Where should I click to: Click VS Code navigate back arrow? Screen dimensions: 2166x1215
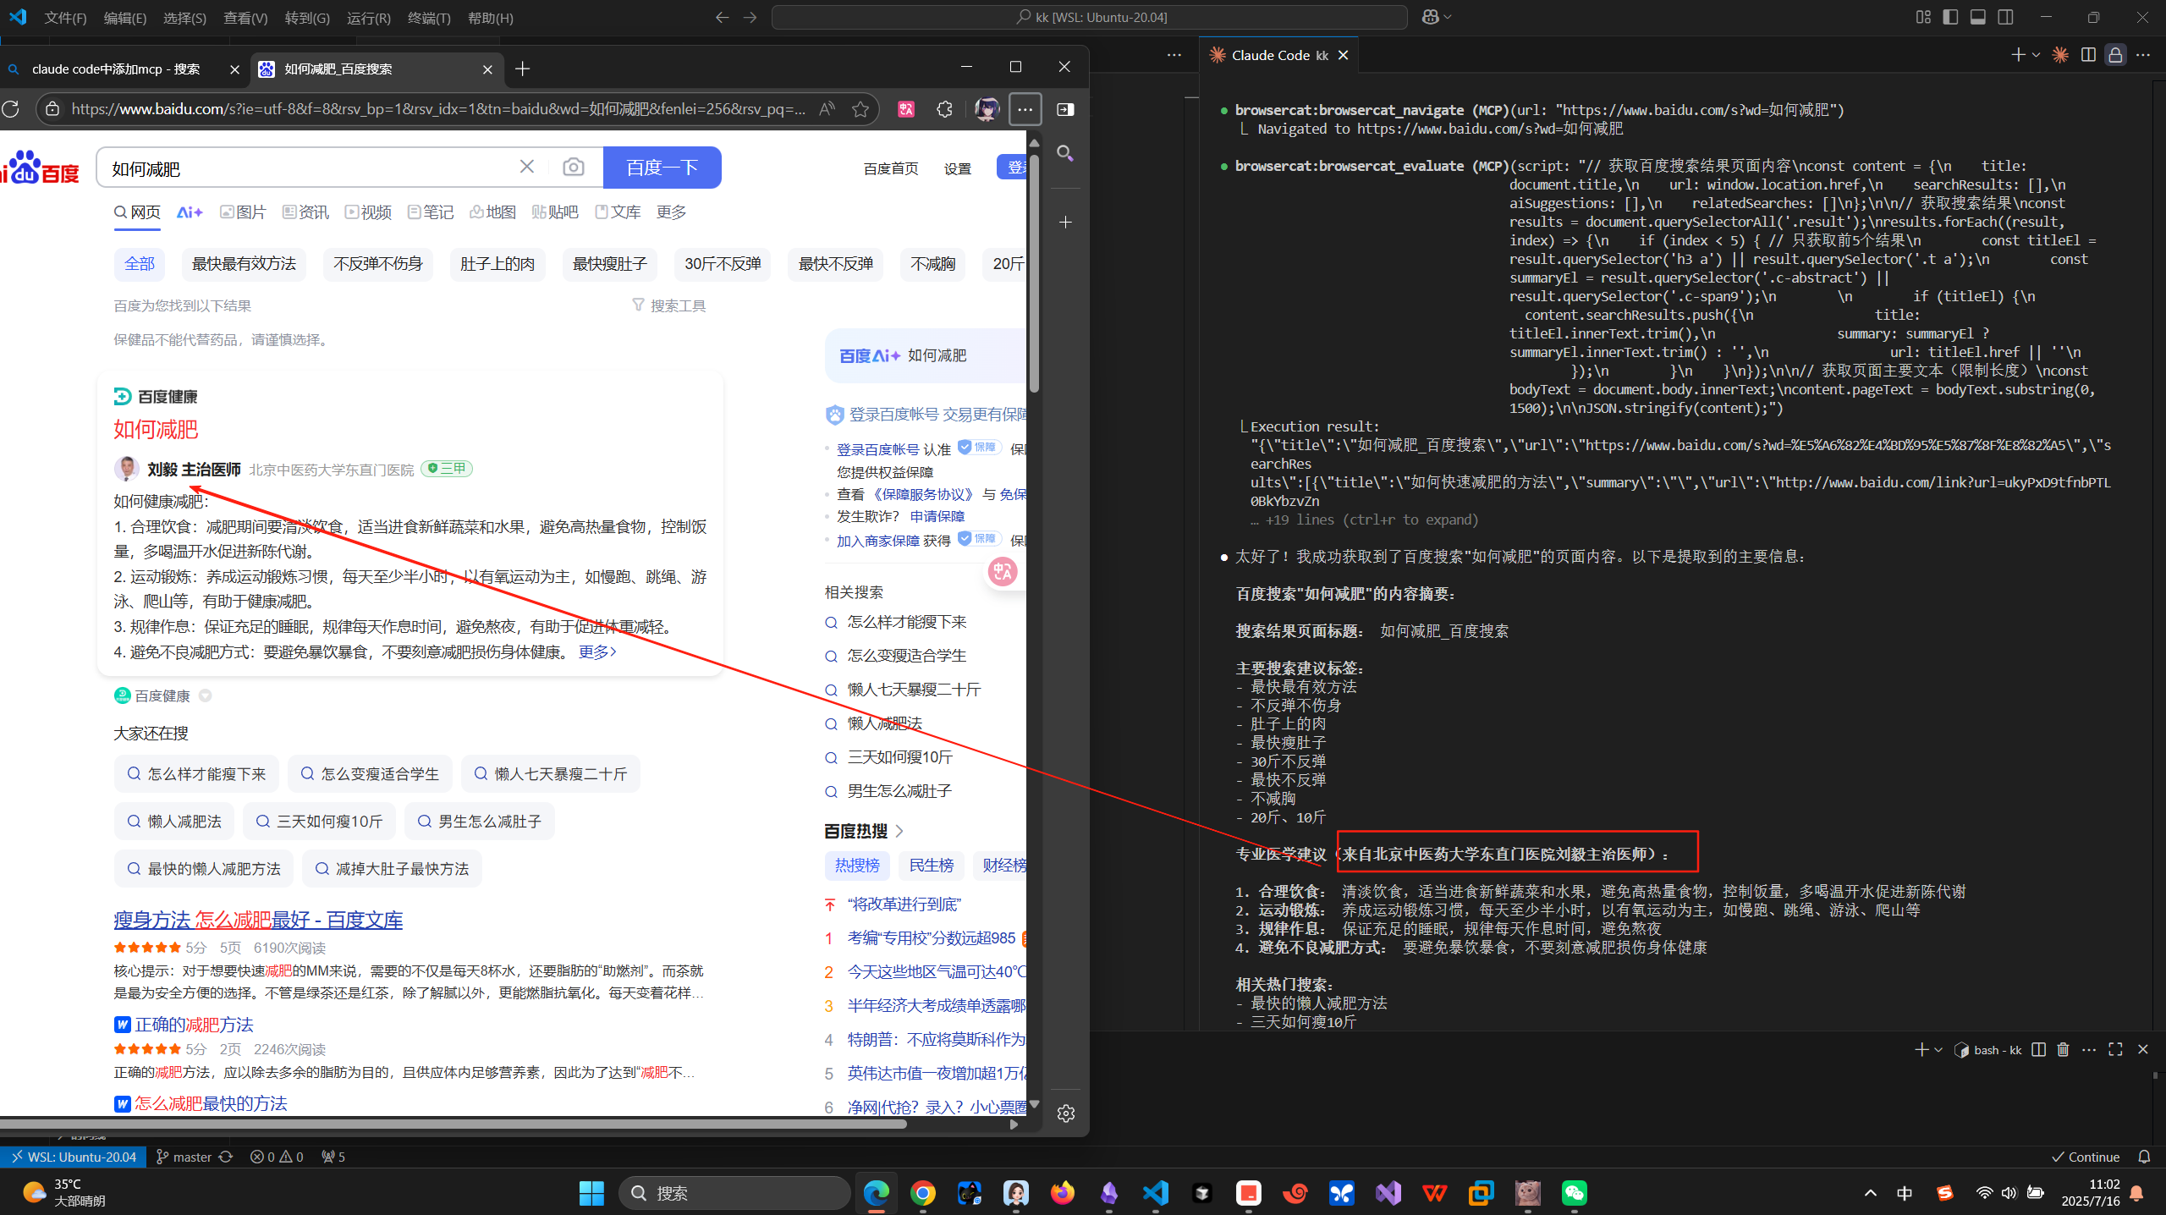point(722,17)
